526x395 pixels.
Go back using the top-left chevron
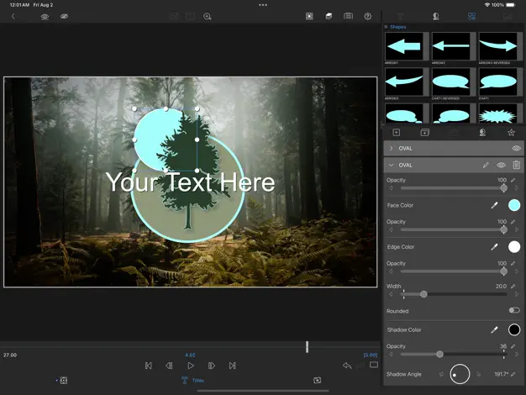point(13,16)
